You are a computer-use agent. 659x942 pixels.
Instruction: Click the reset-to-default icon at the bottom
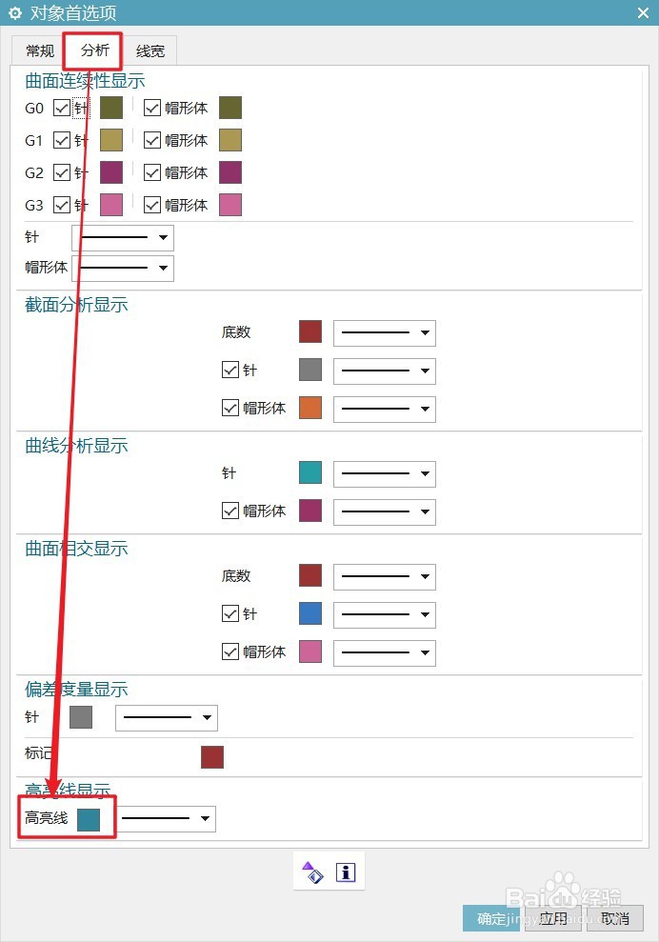[311, 872]
